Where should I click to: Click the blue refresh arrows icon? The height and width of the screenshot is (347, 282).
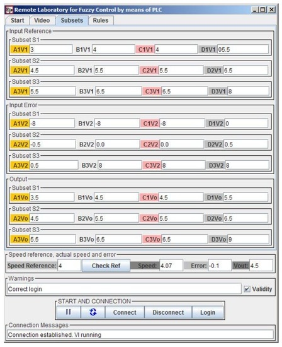click(93, 312)
